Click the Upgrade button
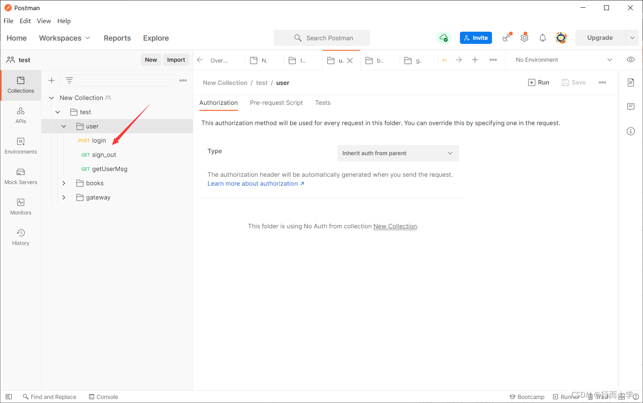Viewport: 643px width, 403px height. click(600, 38)
